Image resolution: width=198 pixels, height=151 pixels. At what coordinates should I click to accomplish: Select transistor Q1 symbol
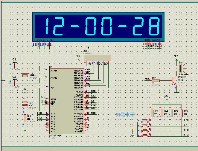pos(174,81)
